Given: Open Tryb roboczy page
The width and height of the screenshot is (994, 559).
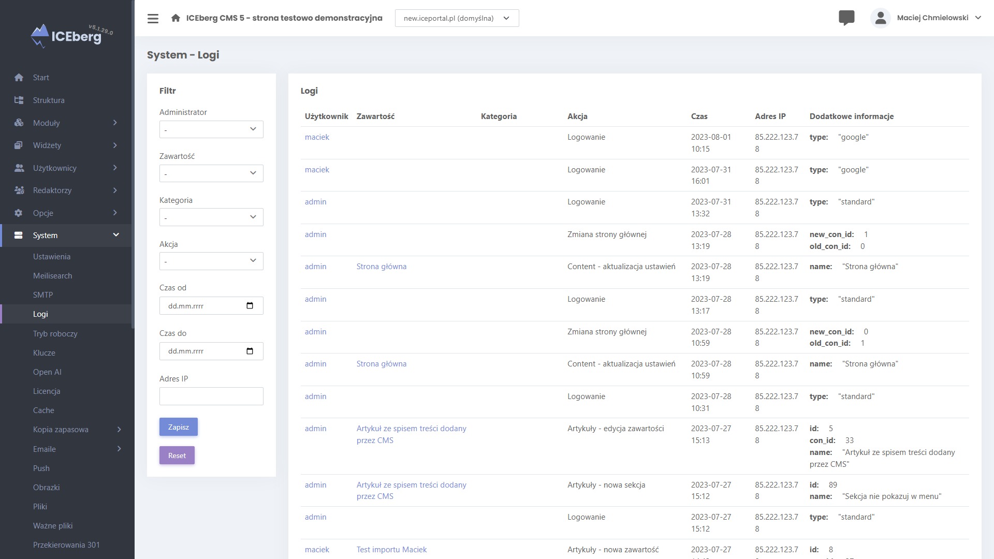Looking at the screenshot, I should (x=55, y=334).
